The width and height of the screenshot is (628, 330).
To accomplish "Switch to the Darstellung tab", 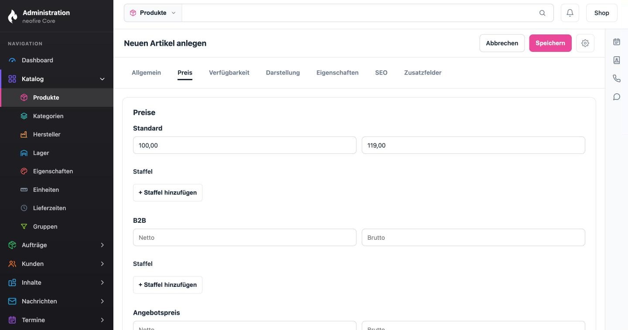I will point(283,73).
